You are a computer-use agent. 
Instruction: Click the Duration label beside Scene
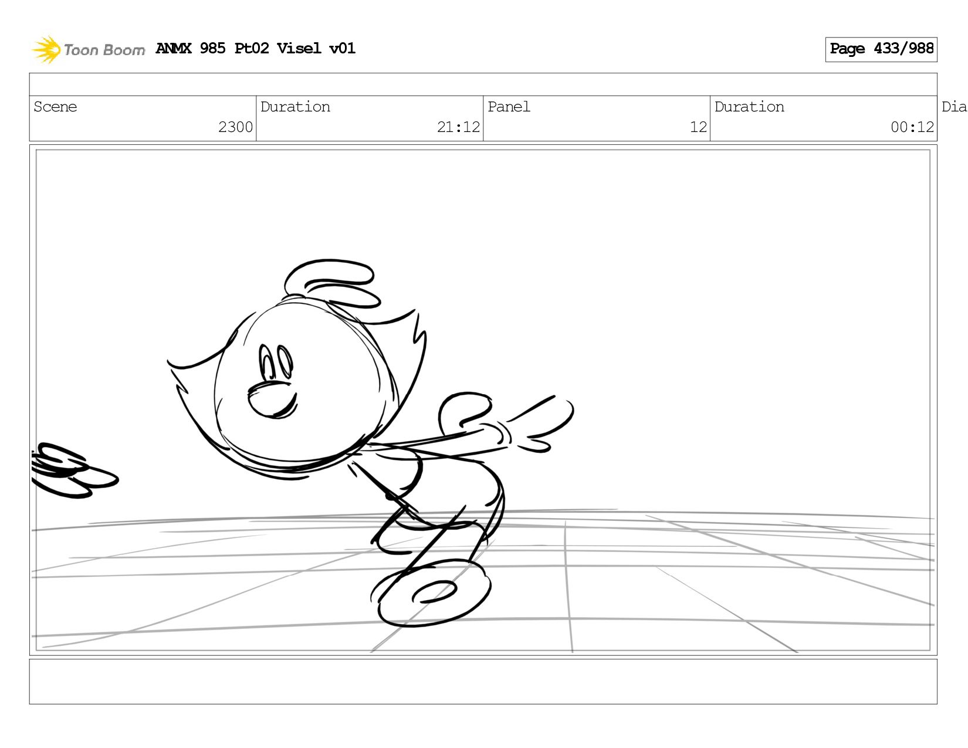[x=295, y=107]
